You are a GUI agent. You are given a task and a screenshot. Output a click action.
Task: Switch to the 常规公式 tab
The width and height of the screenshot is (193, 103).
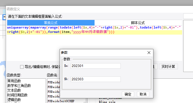pos(51,23)
